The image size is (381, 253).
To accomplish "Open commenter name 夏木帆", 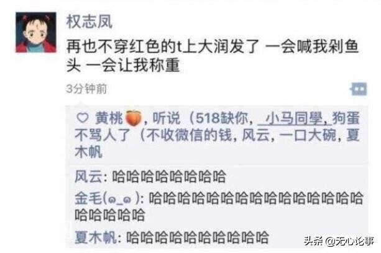I will [x=96, y=237].
